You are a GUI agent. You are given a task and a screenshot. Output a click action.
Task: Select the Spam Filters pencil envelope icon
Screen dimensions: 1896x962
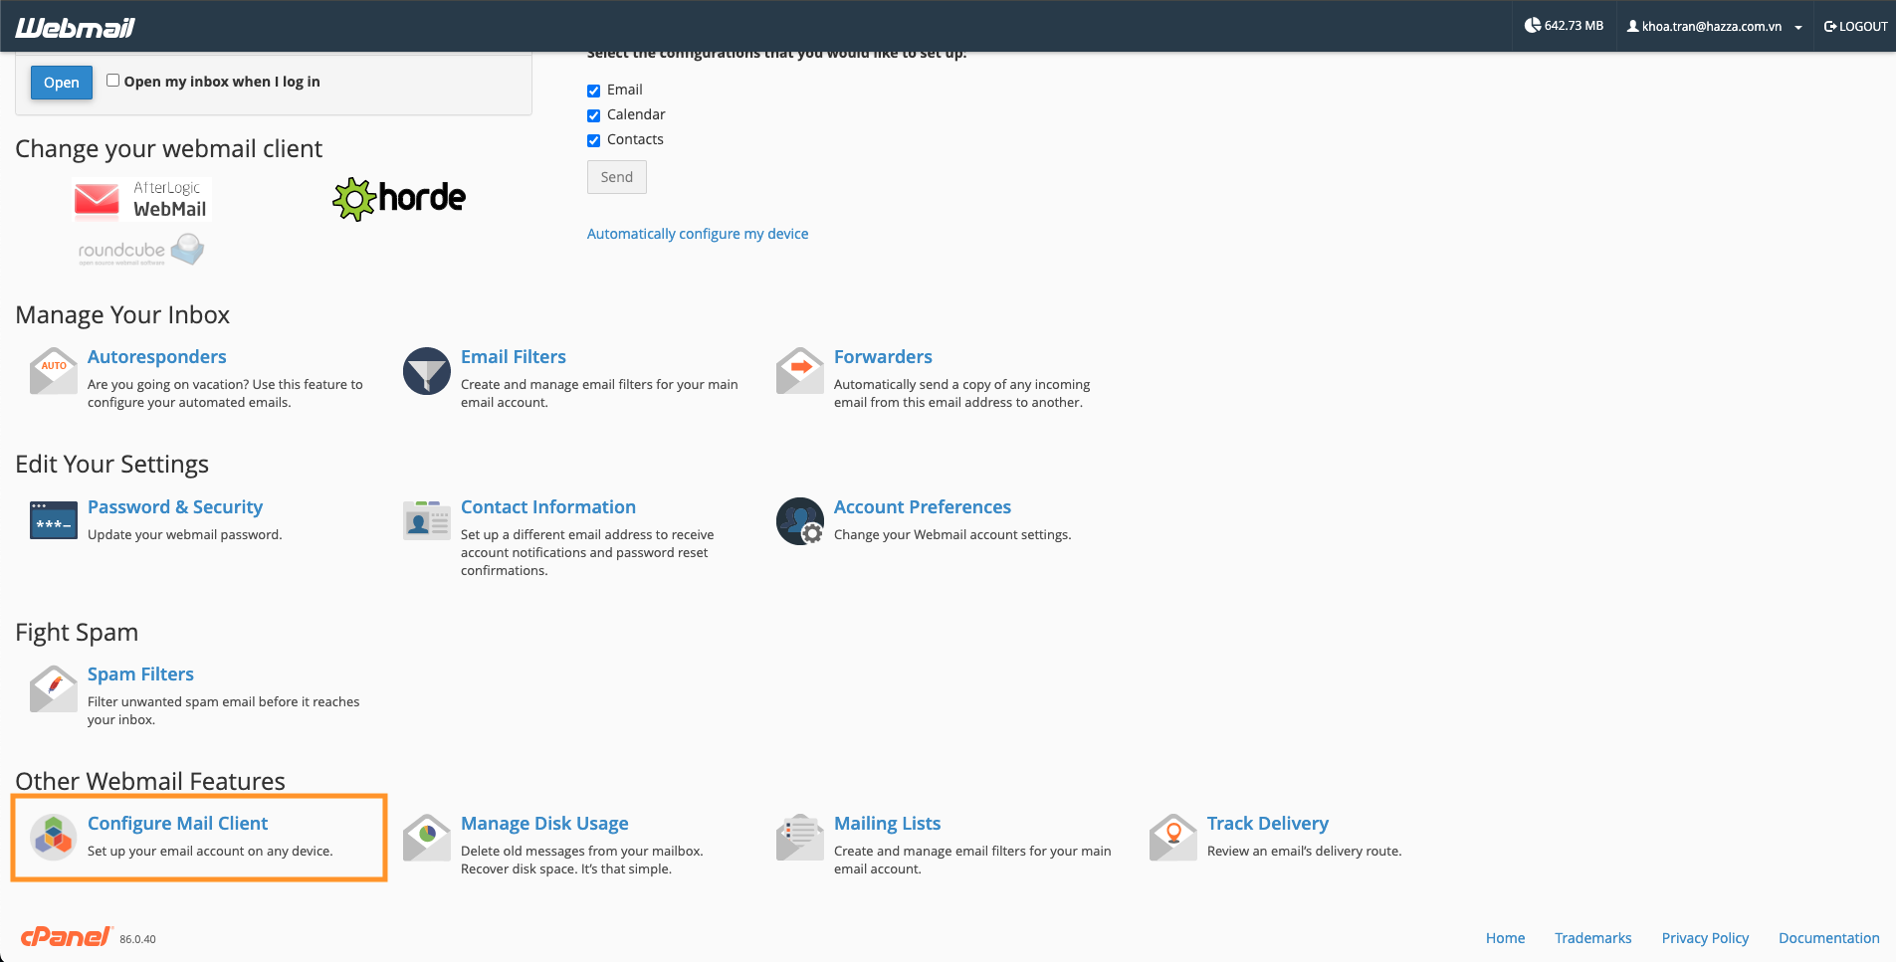pyautogui.click(x=53, y=687)
